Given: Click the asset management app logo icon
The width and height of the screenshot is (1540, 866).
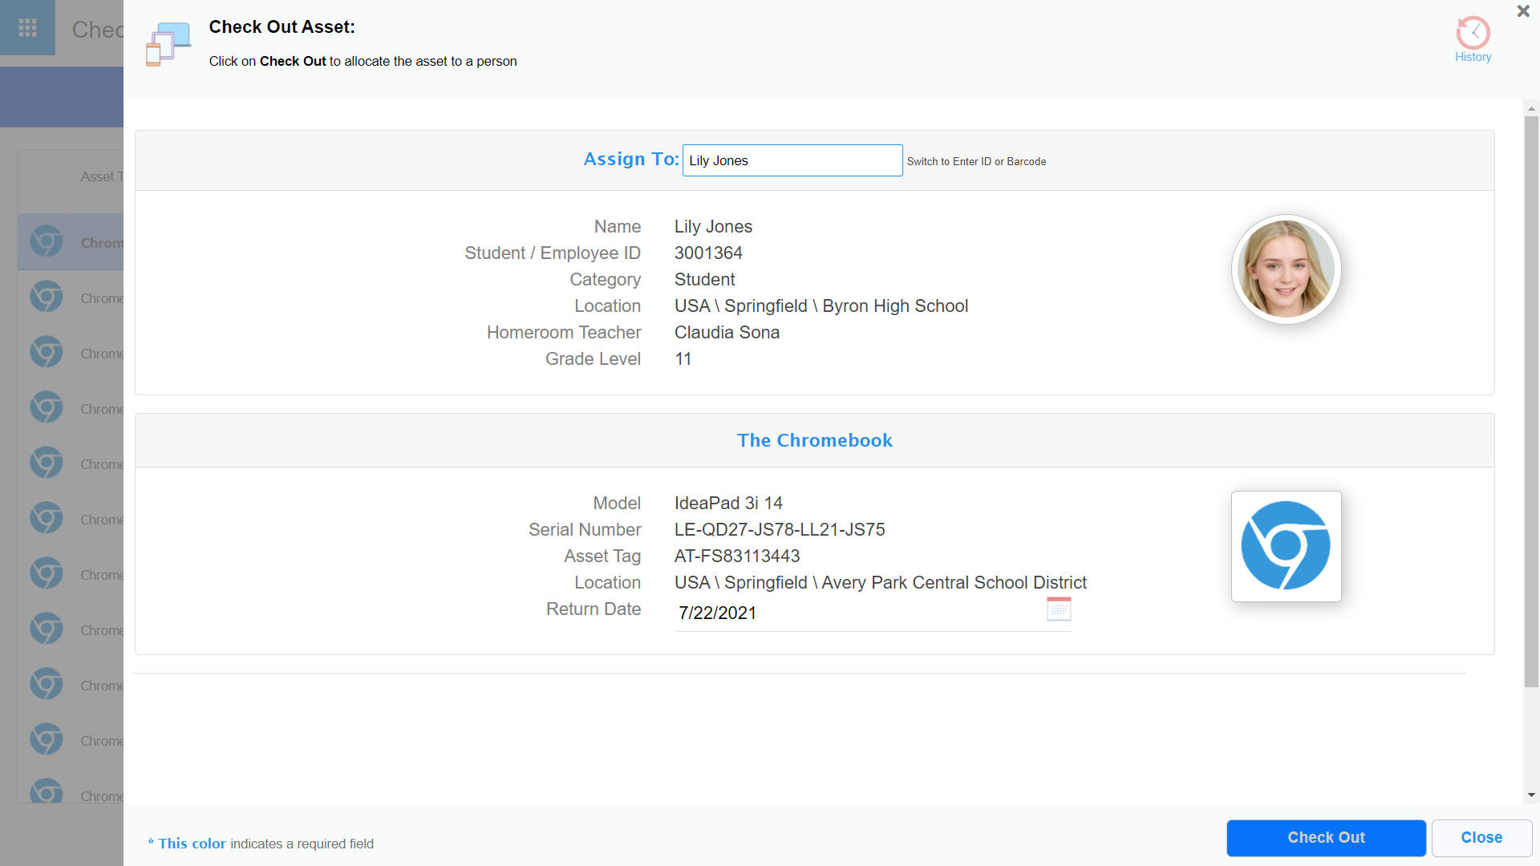Looking at the screenshot, I should pyautogui.click(x=169, y=39).
